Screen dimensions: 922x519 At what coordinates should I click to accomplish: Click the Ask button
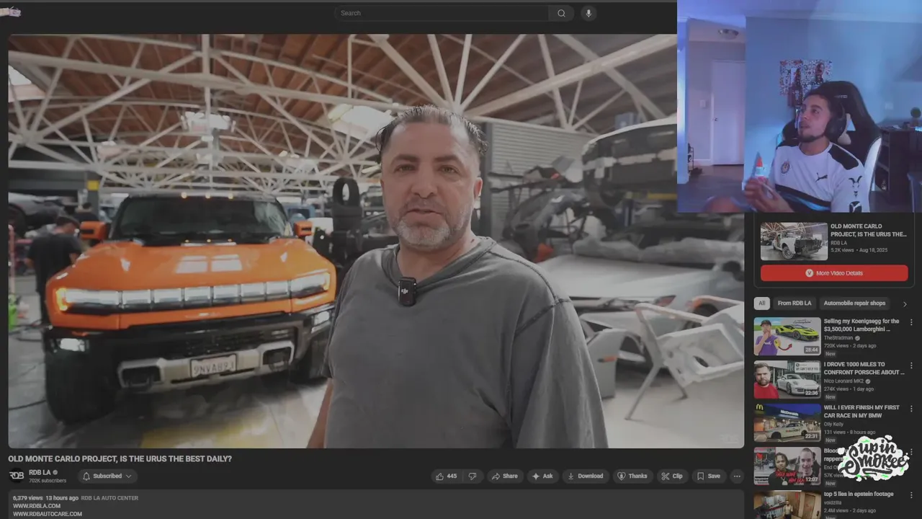coord(542,476)
